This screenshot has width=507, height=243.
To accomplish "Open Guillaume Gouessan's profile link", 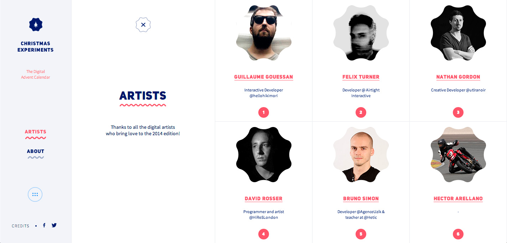I will tap(264, 77).
